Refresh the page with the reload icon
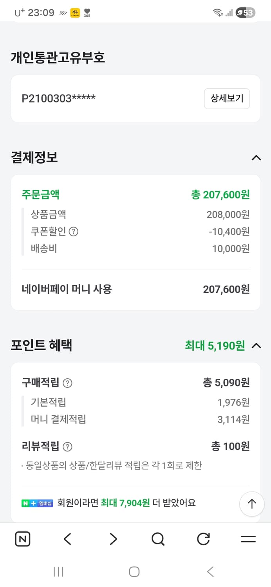 click(203, 539)
